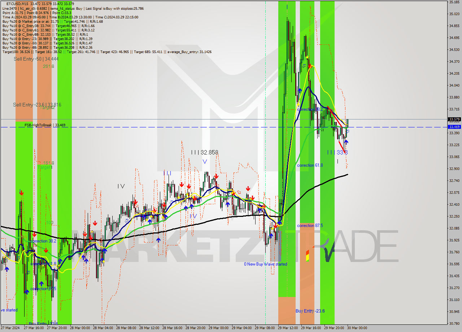462x332 pixels.
Task: Click 'Buy %10 @ C_Entry38: 33.744' text
Action: click(26, 26)
